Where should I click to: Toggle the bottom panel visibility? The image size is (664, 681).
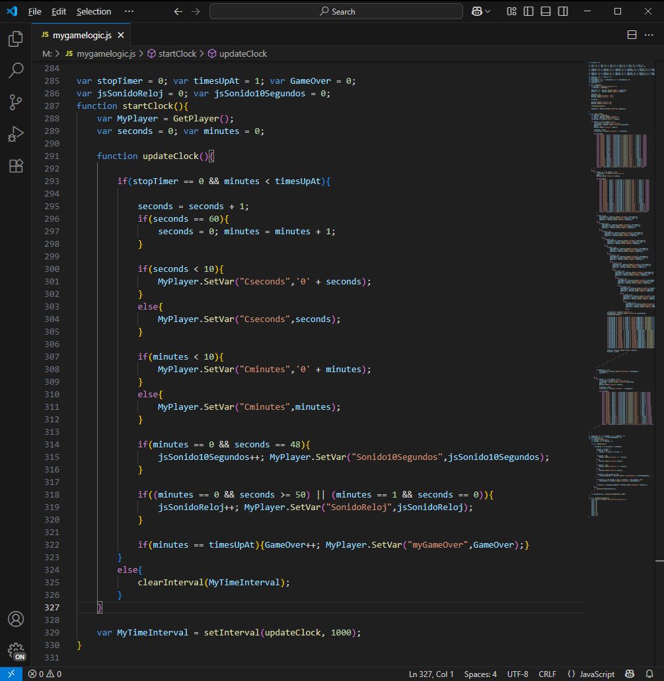[545, 11]
